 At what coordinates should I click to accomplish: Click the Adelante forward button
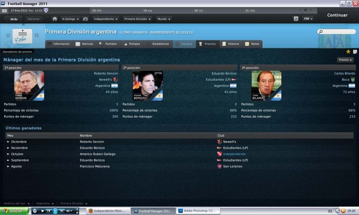pos(33,19)
